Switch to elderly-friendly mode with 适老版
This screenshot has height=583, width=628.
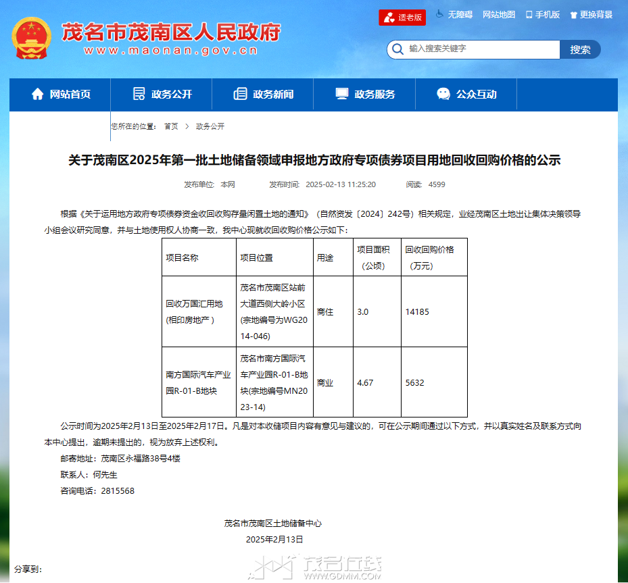(x=402, y=17)
